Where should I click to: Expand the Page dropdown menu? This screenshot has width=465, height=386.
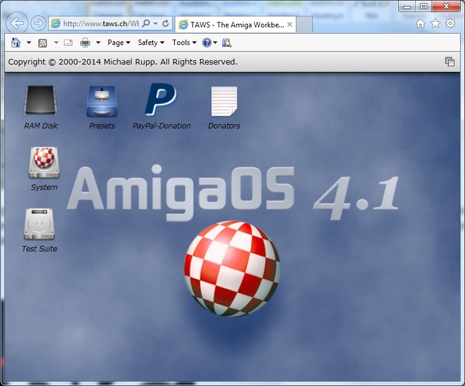(119, 43)
